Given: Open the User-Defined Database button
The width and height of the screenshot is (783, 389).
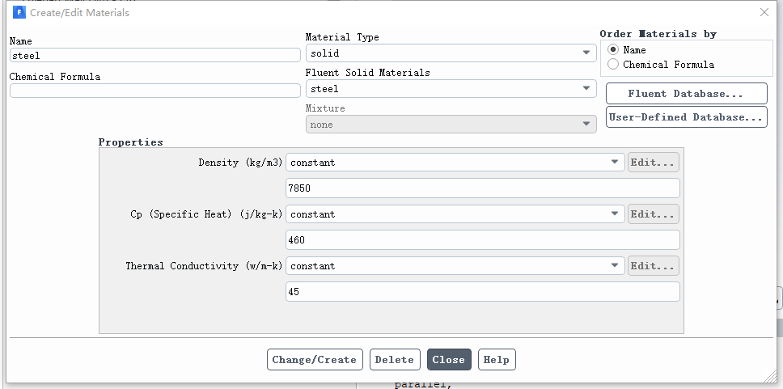Looking at the screenshot, I should click(686, 117).
